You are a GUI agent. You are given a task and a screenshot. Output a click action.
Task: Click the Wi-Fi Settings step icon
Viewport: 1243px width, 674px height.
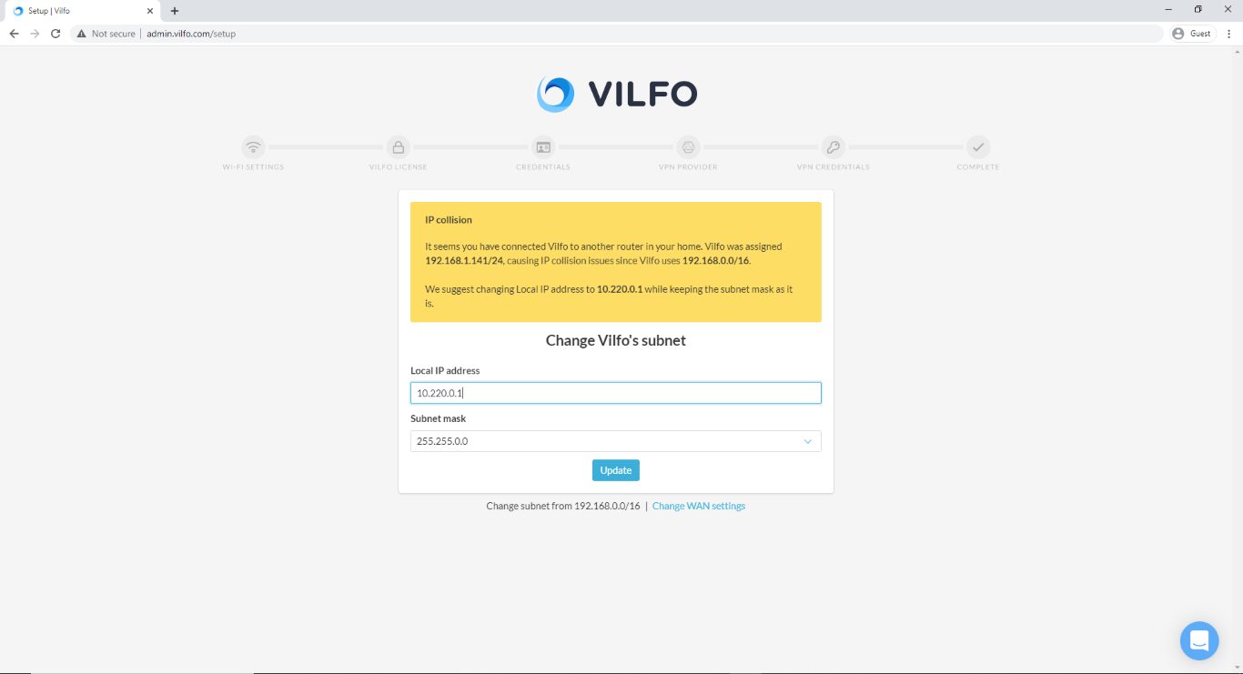click(x=253, y=146)
